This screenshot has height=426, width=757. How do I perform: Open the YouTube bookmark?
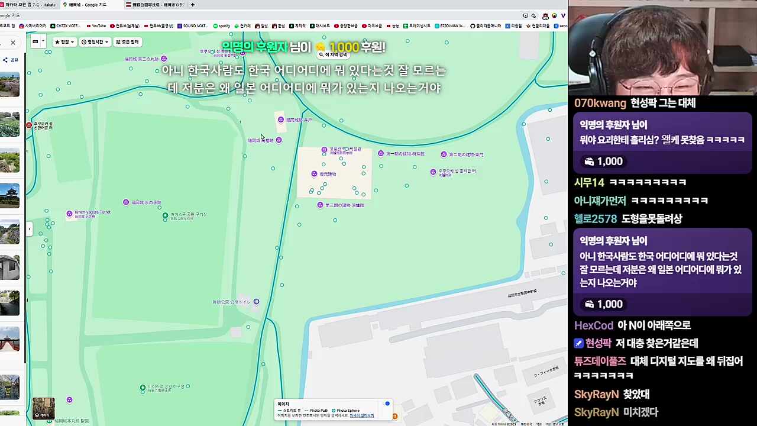[96, 26]
